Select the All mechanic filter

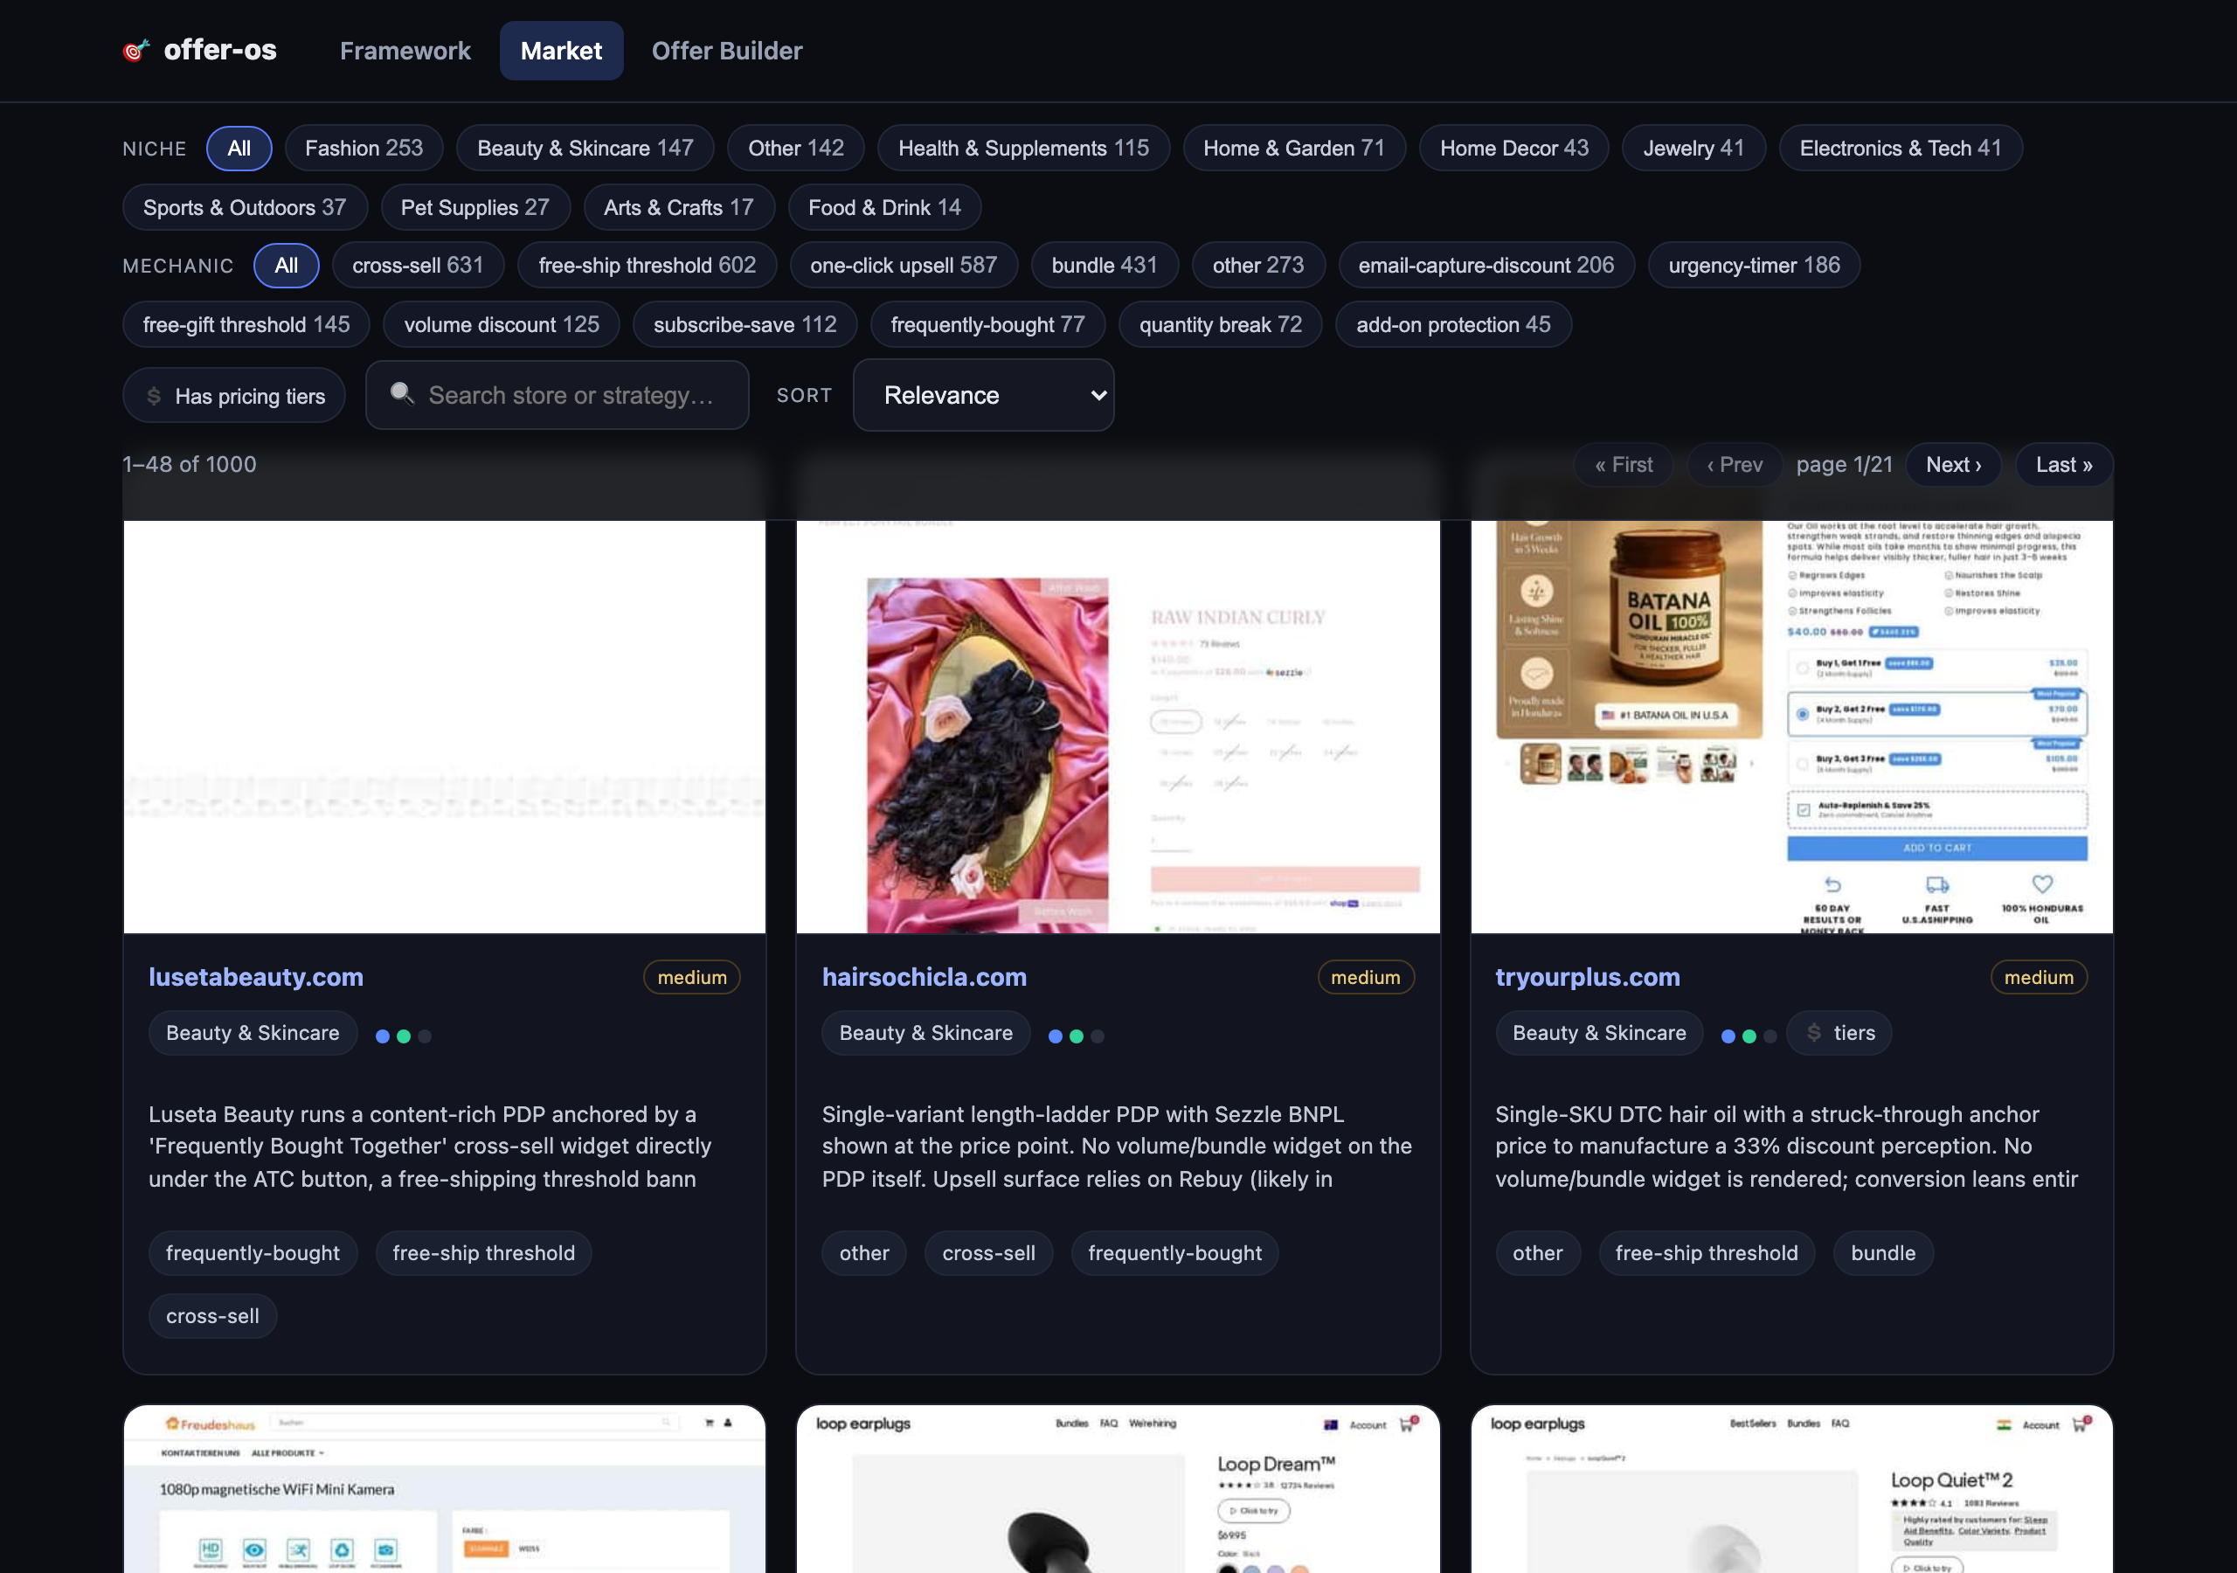point(287,265)
